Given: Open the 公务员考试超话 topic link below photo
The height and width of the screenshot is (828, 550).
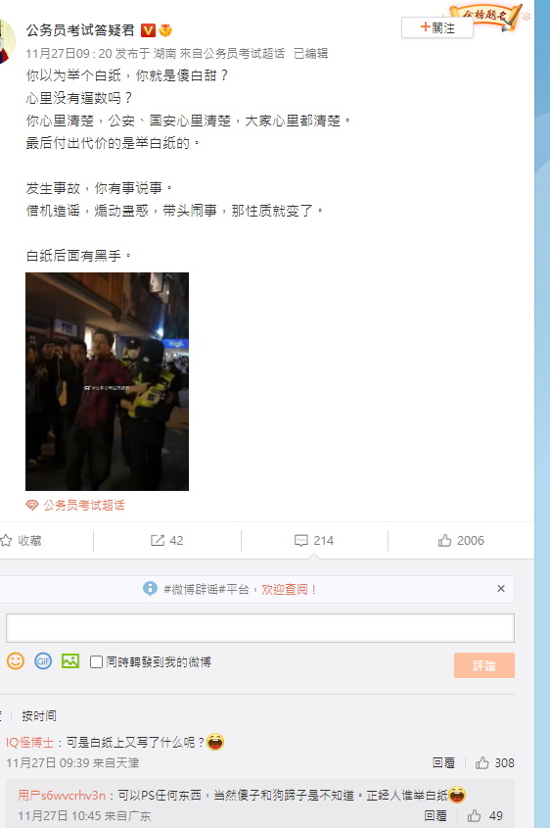Looking at the screenshot, I should pyautogui.click(x=84, y=505).
